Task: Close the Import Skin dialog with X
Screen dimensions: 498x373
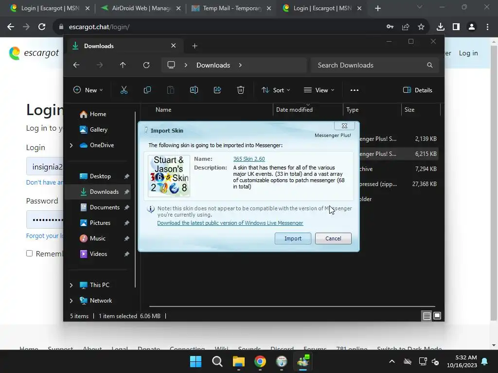Action: pyautogui.click(x=344, y=126)
